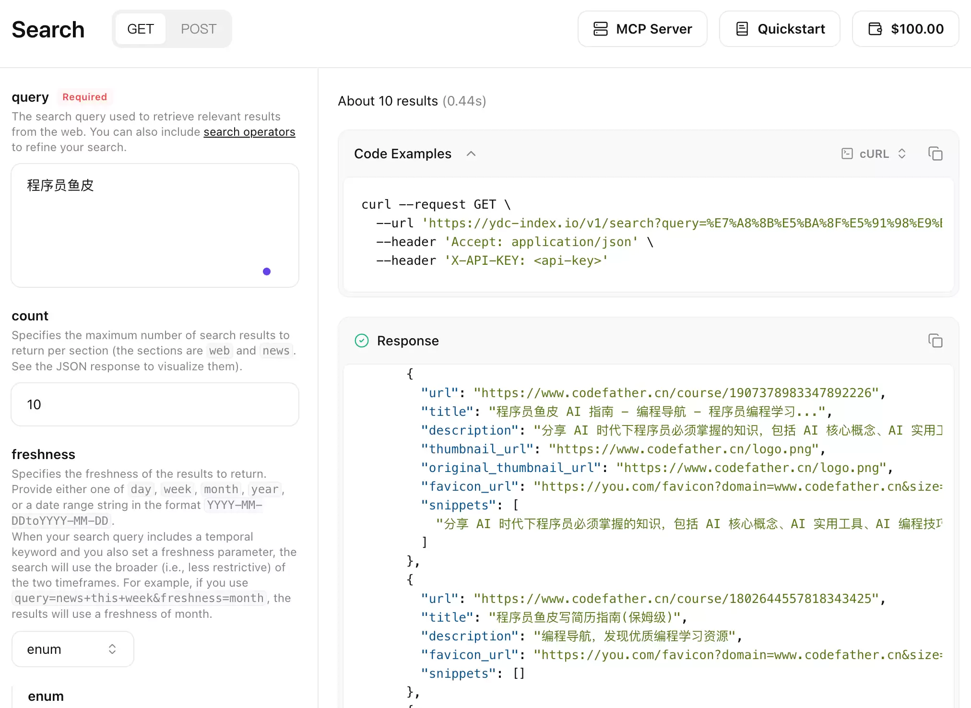Open the Quickstart guide button
The width and height of the screenshot is (971, 708).
point(780,29)
